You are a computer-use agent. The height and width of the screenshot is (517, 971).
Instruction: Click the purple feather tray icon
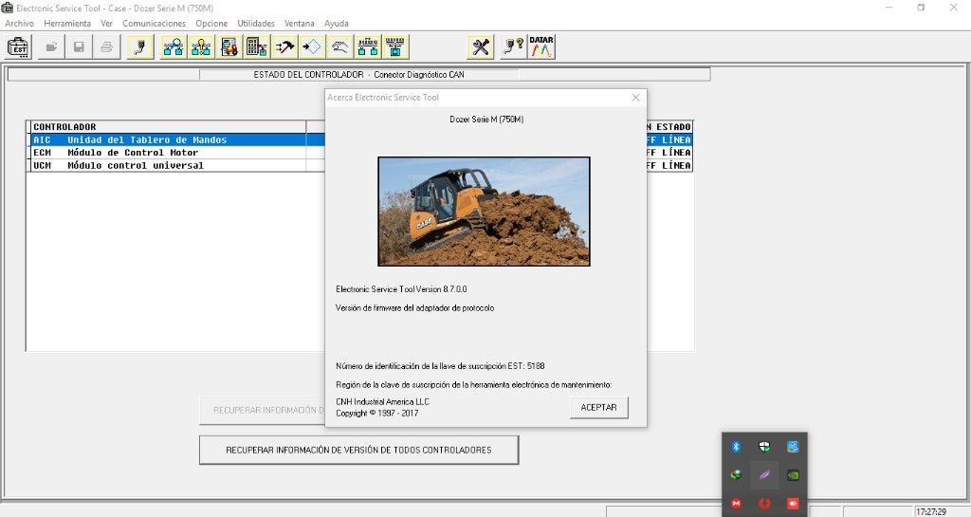[x=764, y=475]
